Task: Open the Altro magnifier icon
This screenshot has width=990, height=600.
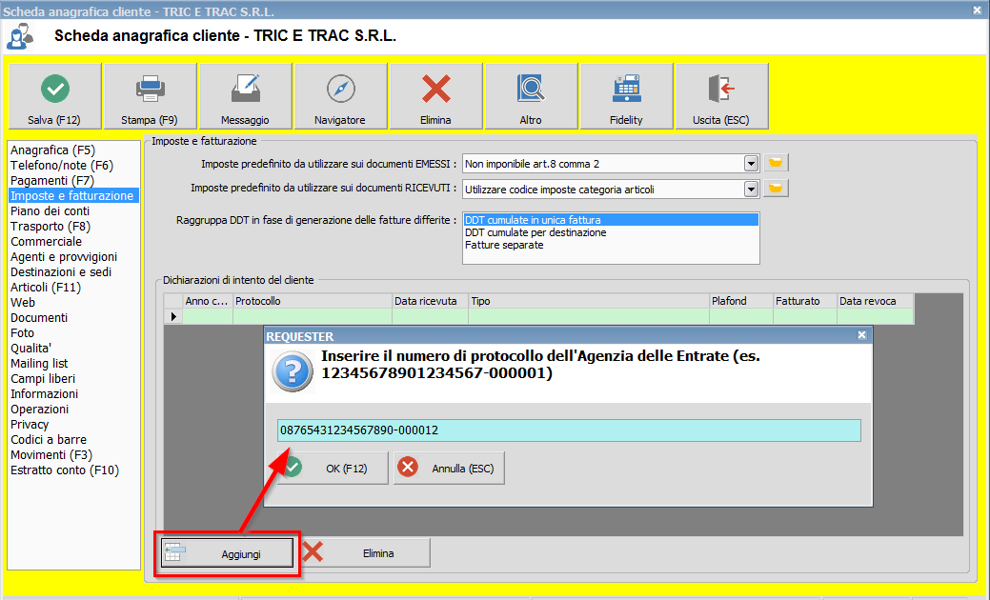Action: coord(531,89)
